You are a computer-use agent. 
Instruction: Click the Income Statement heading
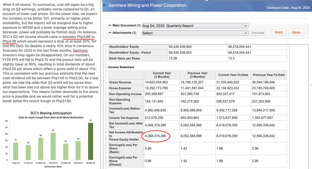(121, 67)
